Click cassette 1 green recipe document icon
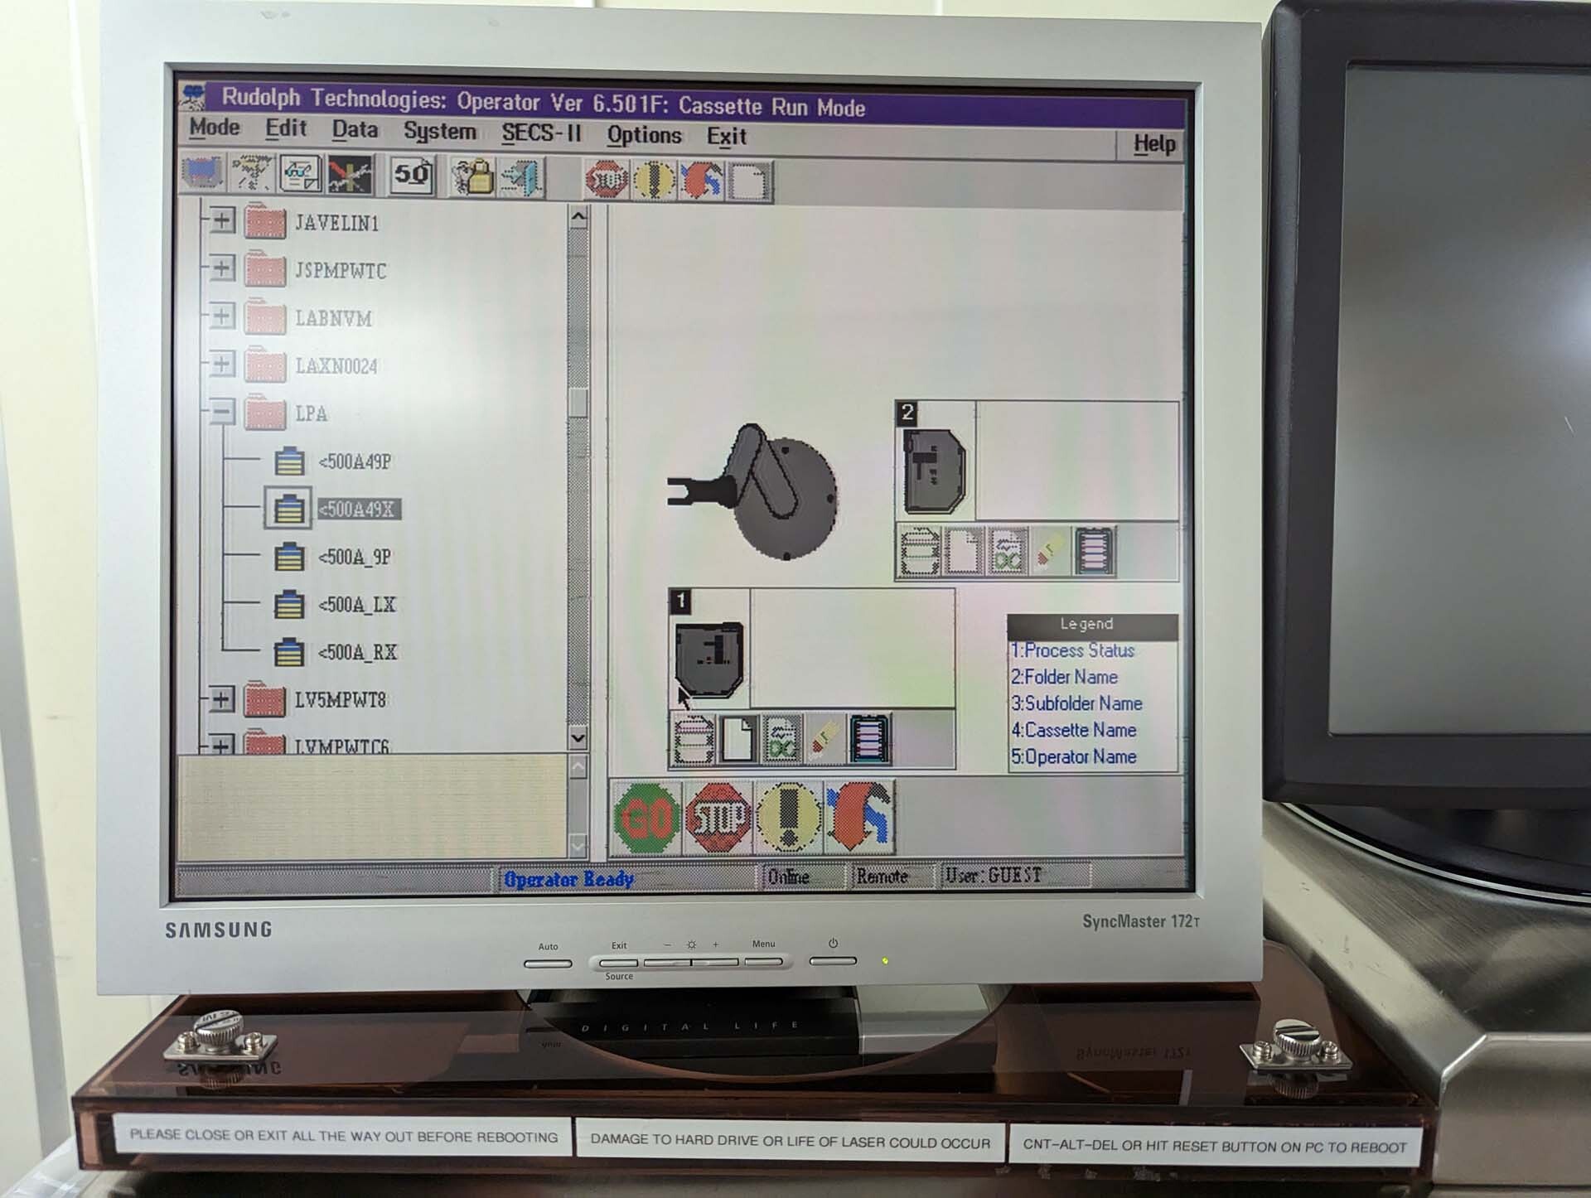This screenshot has height=1198, width=1591. pyautogui.click(x=782, y=738)
